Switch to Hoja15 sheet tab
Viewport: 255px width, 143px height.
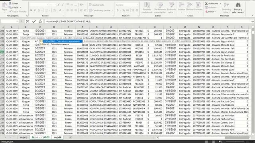coord(24,137)
